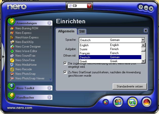Click language list scroll down arrow
This screenshot has width=159, height=114.
[x=143, y=61]
